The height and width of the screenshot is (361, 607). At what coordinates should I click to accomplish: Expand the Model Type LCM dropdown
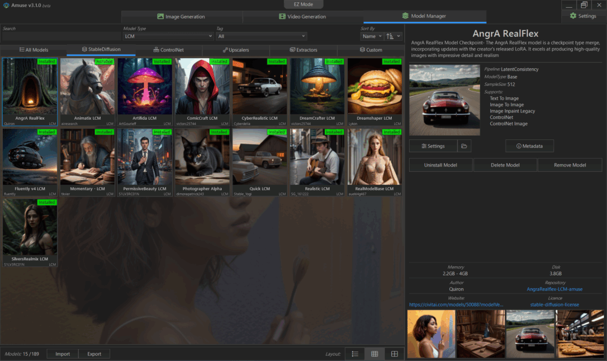(168, 36)
